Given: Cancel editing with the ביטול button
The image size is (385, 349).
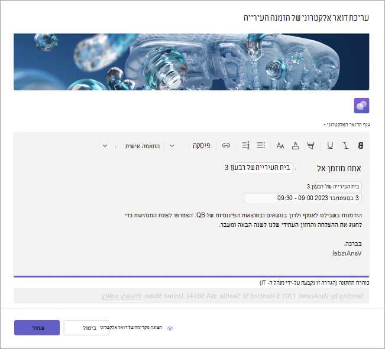Looking at the screenshot, I should 86,328.
